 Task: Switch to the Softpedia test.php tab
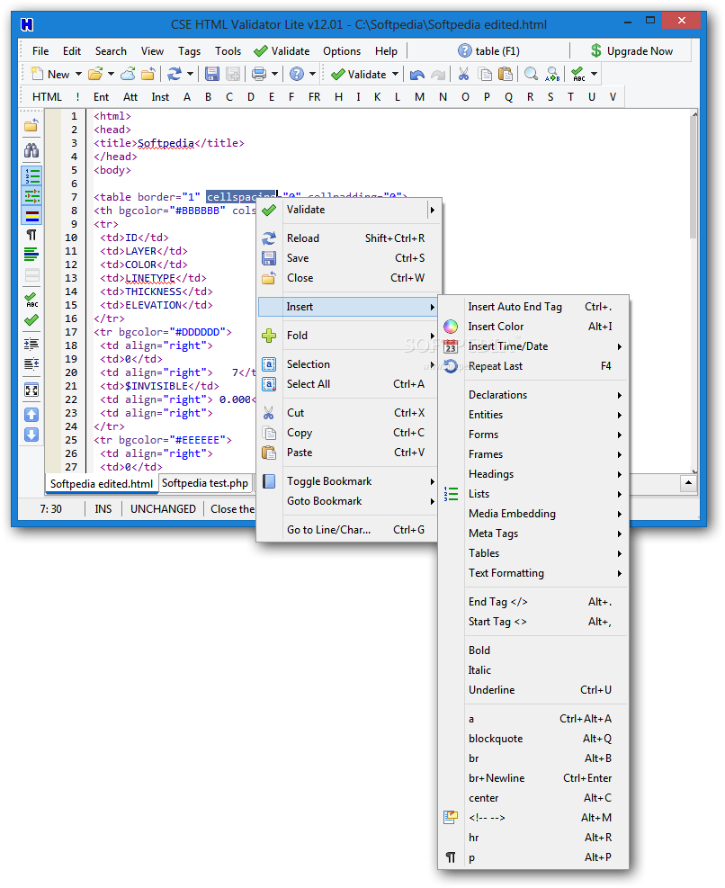205,483
